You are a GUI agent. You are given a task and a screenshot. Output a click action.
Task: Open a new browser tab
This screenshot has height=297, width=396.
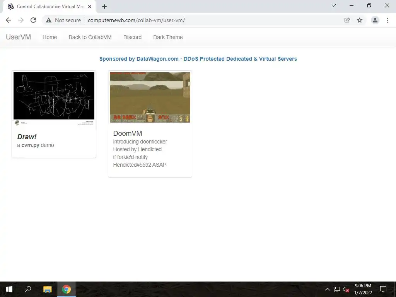[104, 7]
